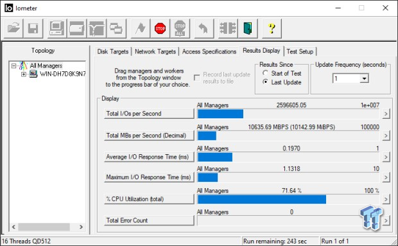
Task: Click the Topology horizontal scrollbar thumb
Action: pos(44,227)
